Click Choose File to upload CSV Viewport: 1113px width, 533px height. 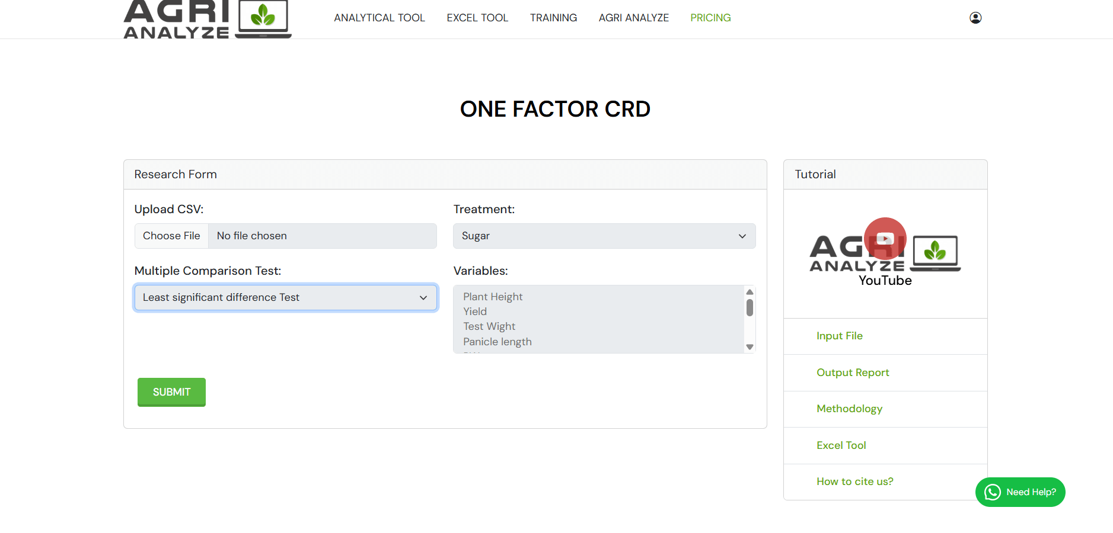click(171, 236)
